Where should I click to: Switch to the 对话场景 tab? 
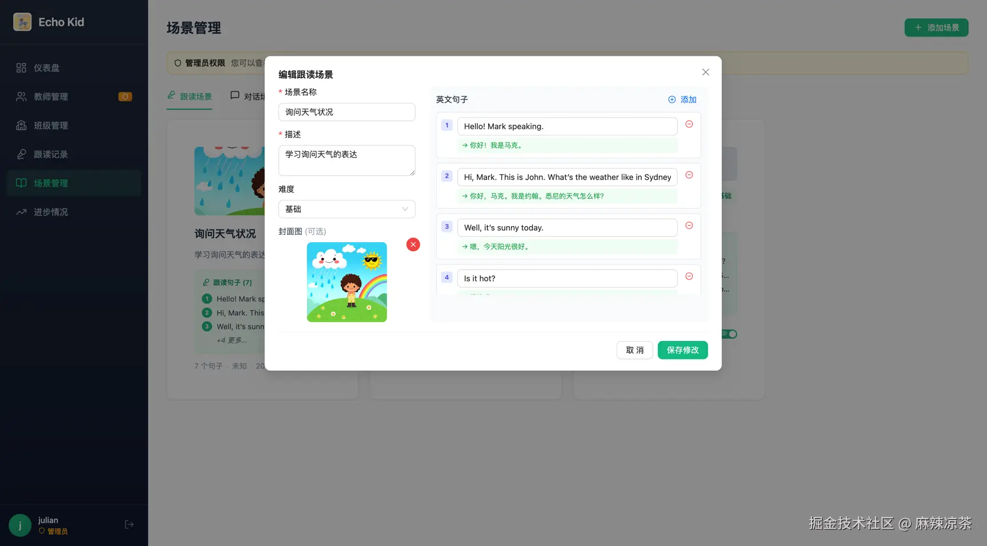pyautogui.click(x=249, y=96)
